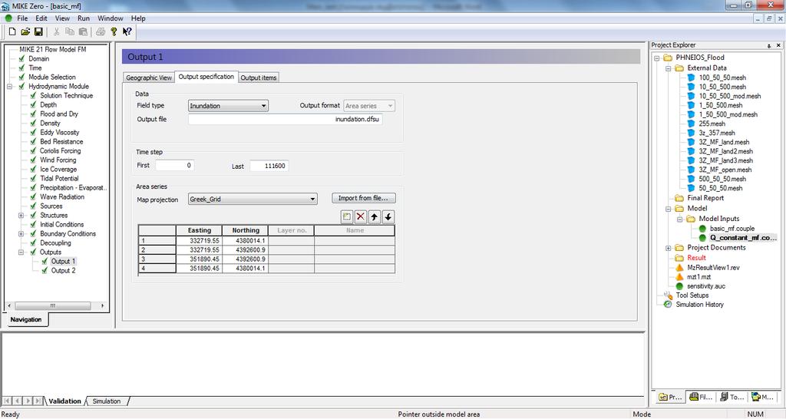Select the 255.mesh file in Project Explorer
Viewport: 786px width, 419px height.
(x=712, y=124)
